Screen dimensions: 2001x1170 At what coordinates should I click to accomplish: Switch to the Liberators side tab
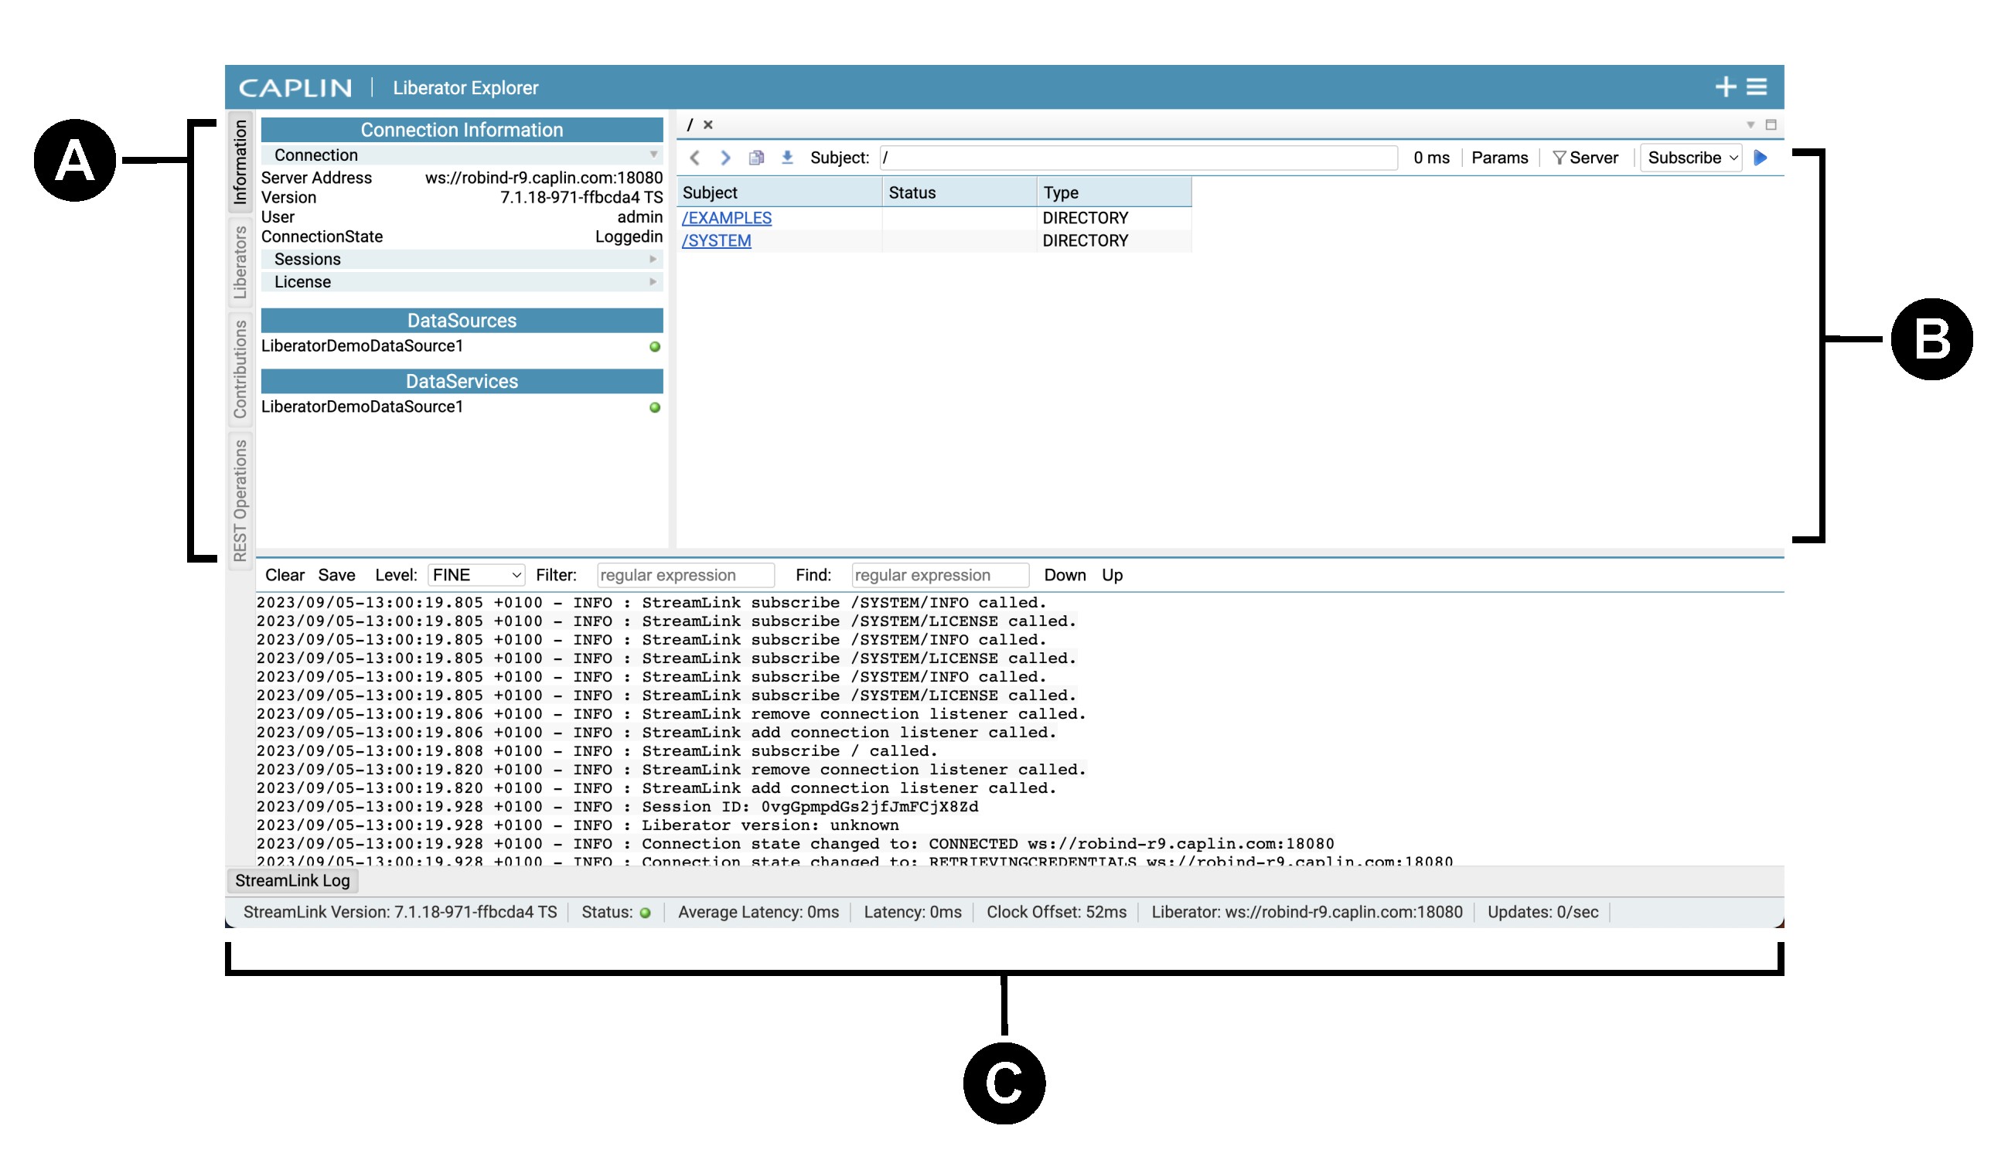click(x=239, y=262)
